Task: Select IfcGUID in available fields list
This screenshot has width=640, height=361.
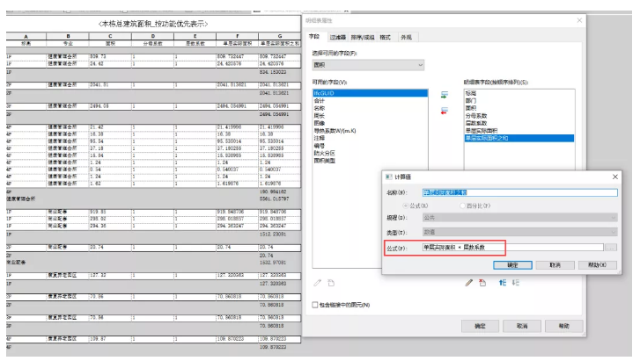Action: point(371,93)
